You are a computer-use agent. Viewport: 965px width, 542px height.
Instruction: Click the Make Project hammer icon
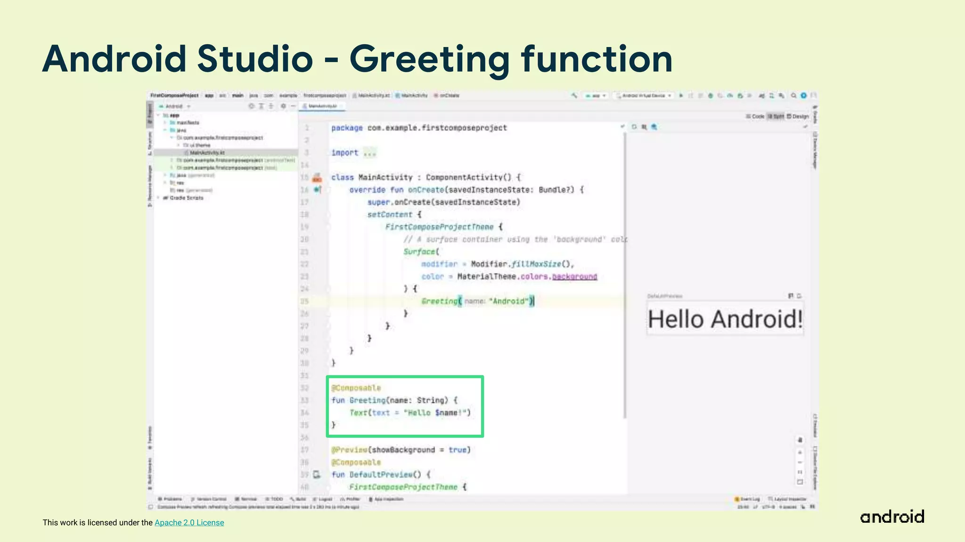coord(574,96)
